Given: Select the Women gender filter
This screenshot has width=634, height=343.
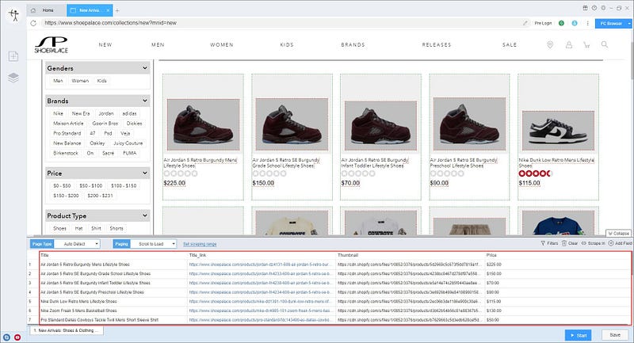Looking at the screenshot, I should pyautogui.click(x=80, y=81).
